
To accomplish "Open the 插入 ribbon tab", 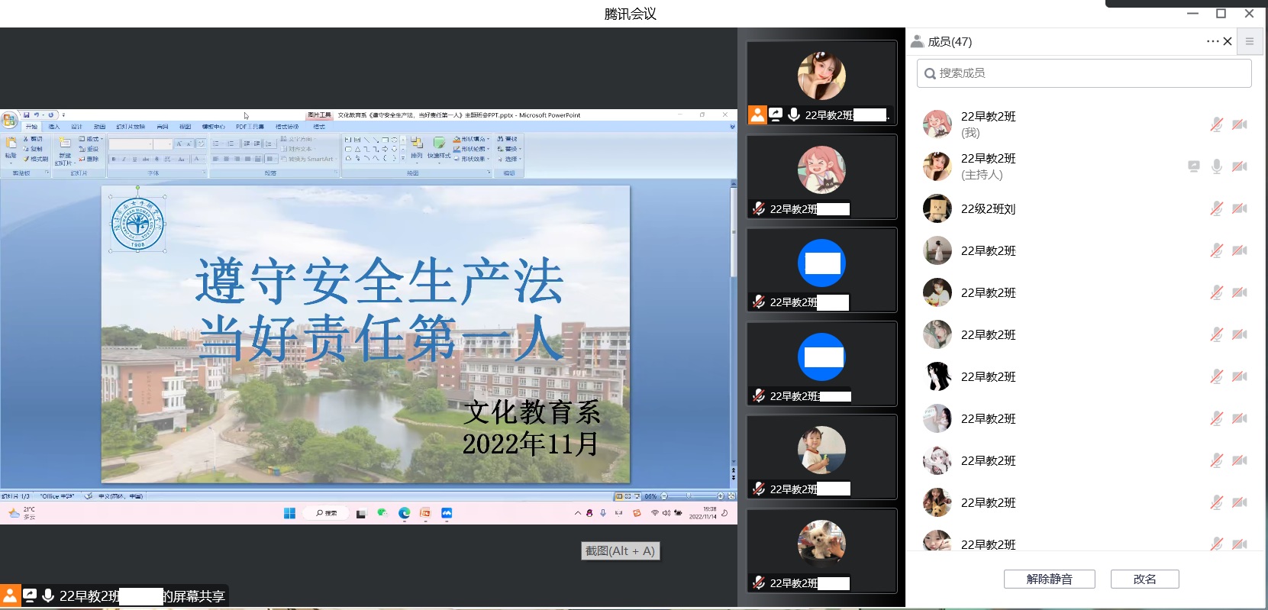I will coord(54,127).
